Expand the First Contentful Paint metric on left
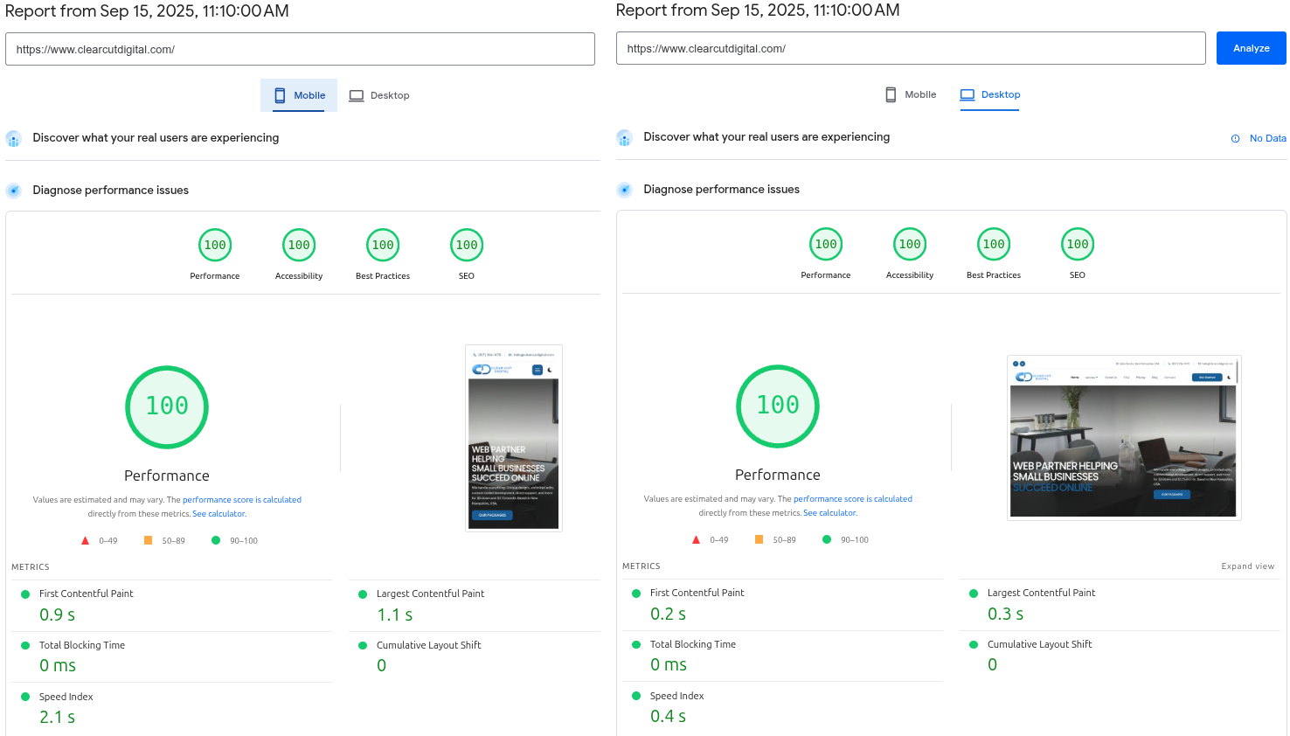 (x=86, y=594)
